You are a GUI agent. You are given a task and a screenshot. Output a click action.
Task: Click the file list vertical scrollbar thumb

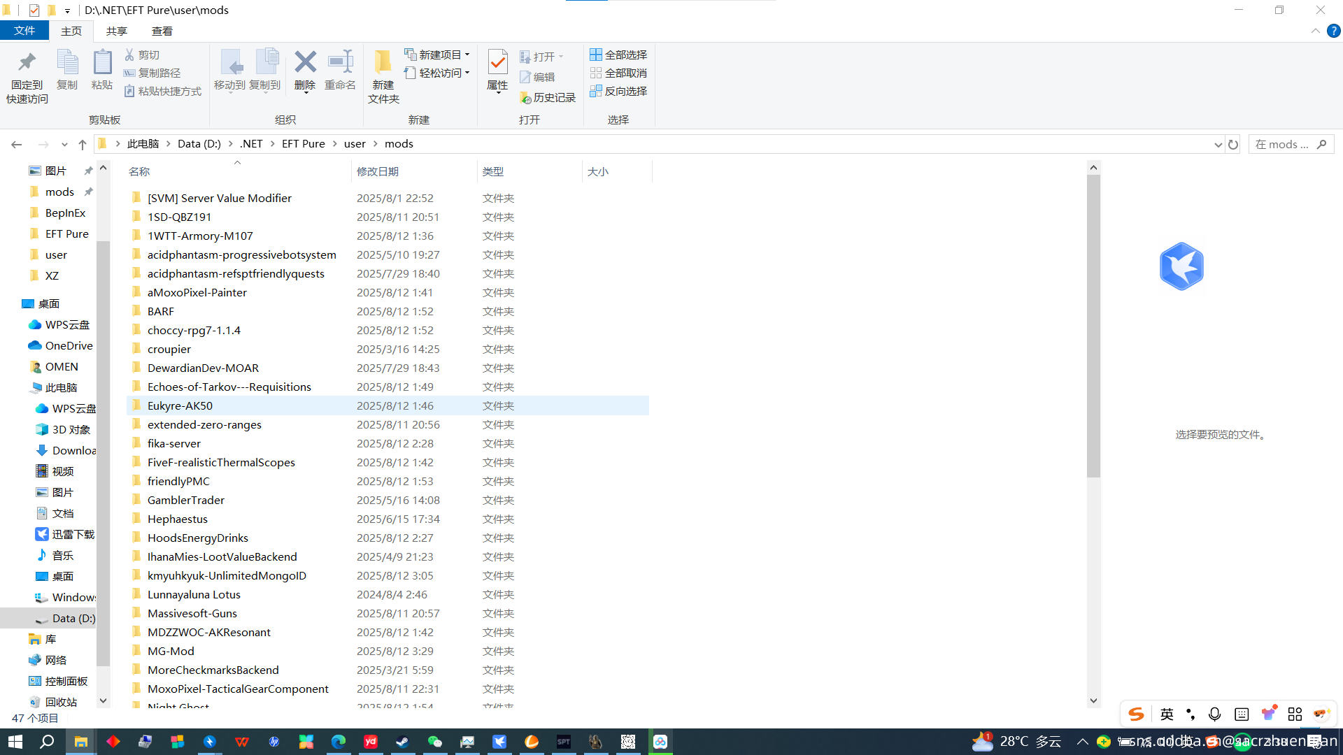pos(1093,326)
